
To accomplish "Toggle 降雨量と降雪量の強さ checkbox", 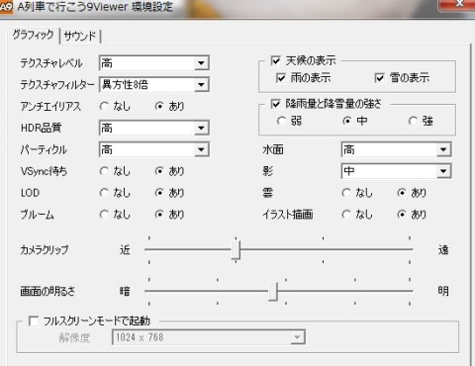I will coord(275,104).
